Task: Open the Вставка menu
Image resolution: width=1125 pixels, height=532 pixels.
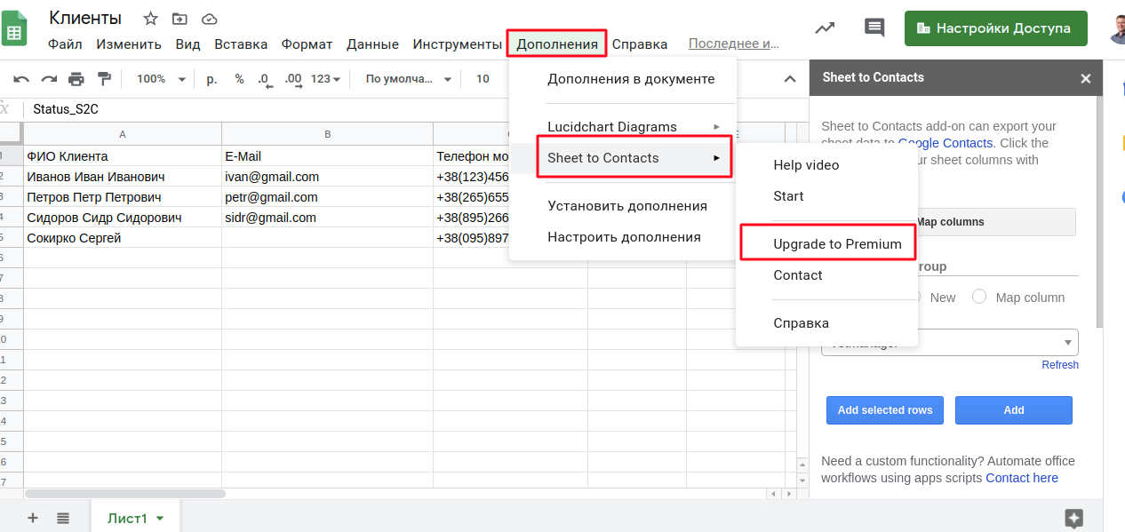Action: 241,44
